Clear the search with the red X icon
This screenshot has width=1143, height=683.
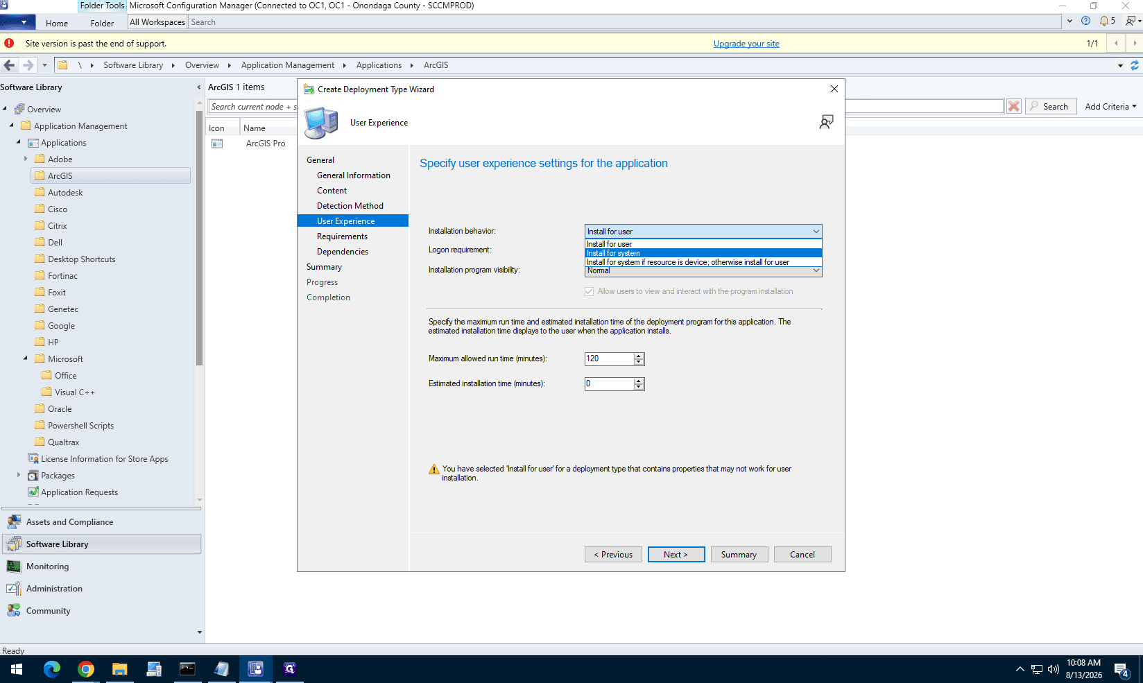pos(1014,106)
